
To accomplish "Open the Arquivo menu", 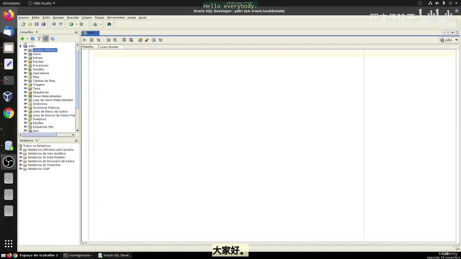I will (23, 17).
